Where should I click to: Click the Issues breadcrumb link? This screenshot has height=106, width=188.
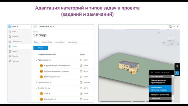[x=35, y=32]
